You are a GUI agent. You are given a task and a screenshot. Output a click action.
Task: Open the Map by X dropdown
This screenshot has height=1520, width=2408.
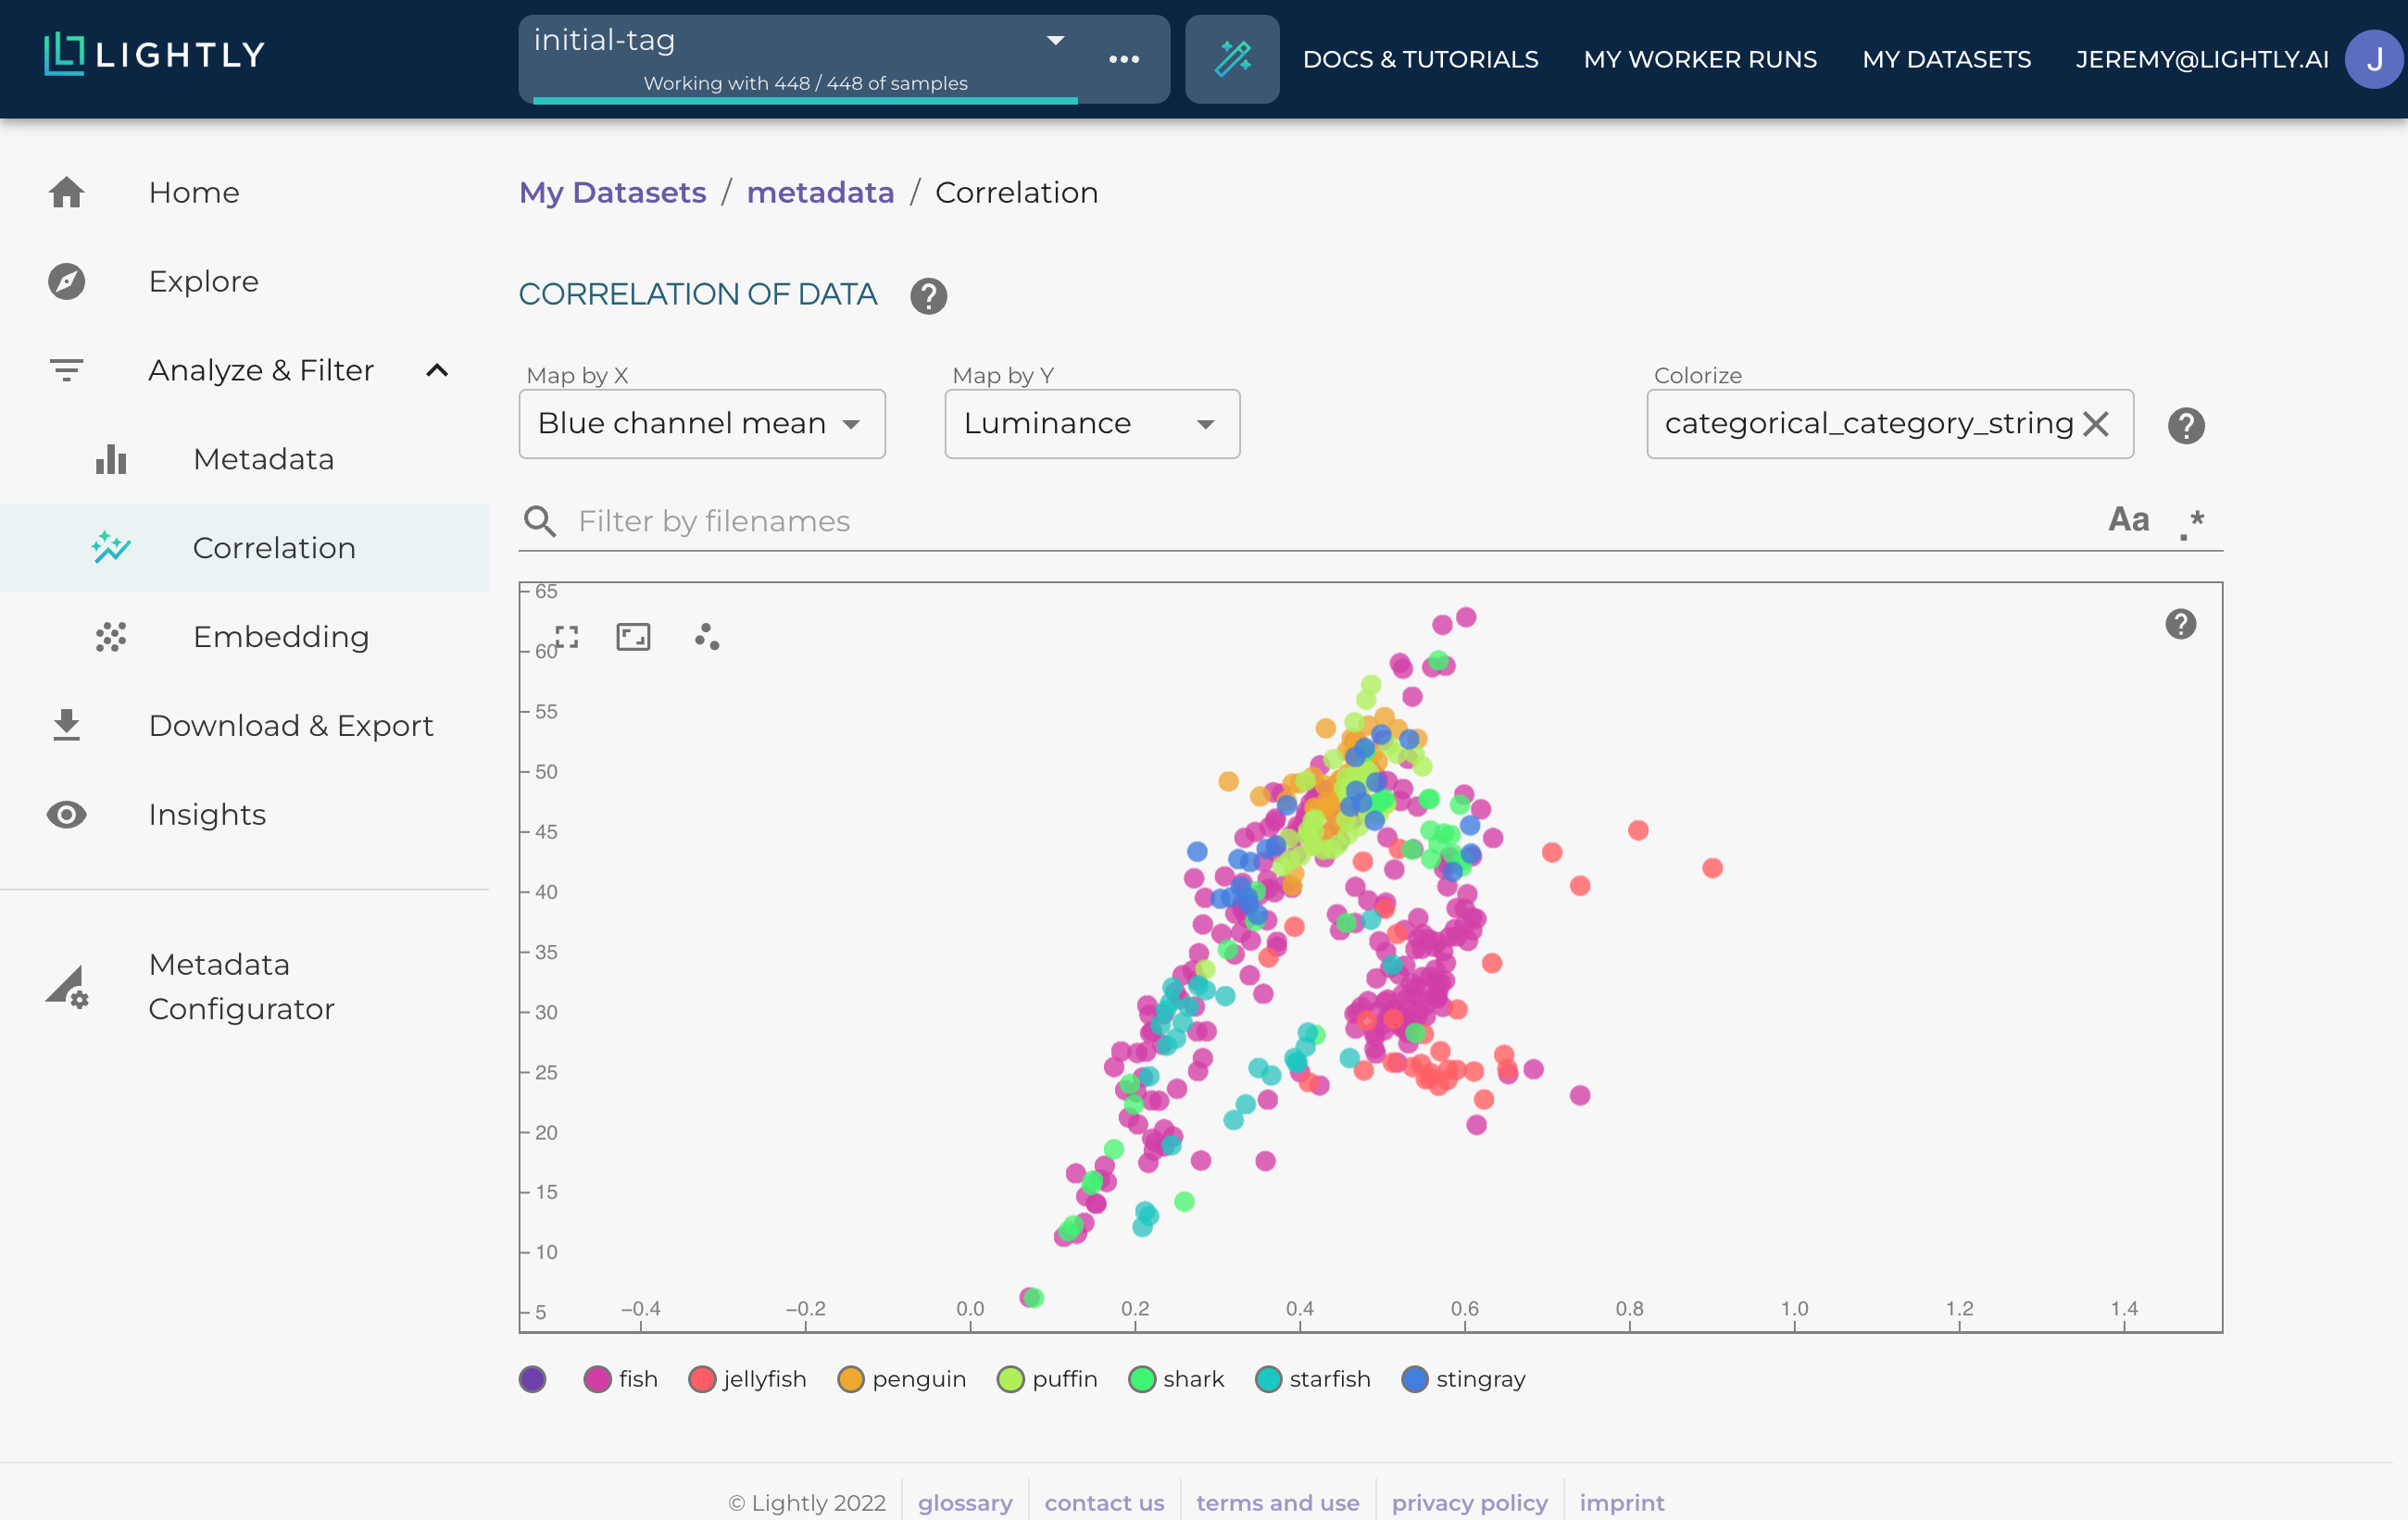(701, 424)
